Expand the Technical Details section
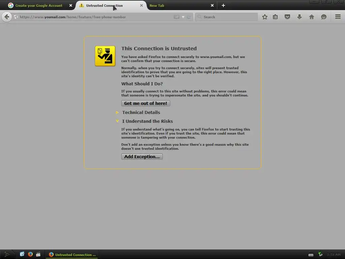Image resolution: width=345 pixels, height=259 pixels. click(x=141, y=113)
